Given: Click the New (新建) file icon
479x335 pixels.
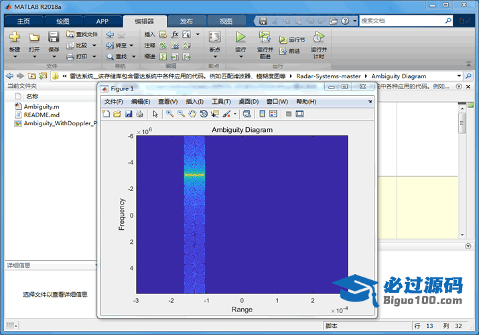Looking at the screenshot, I should 14,37.
